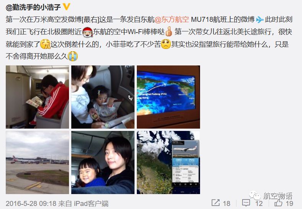Click the teary-eyed emoji after 不少苦
The image size is (302, 209).
pos(166,44)
